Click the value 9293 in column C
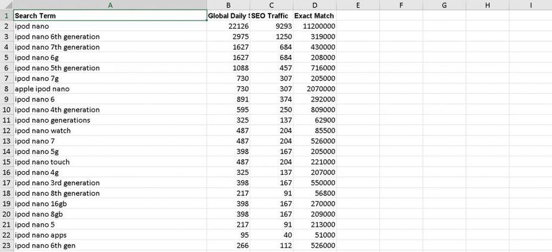 [271, 26]
